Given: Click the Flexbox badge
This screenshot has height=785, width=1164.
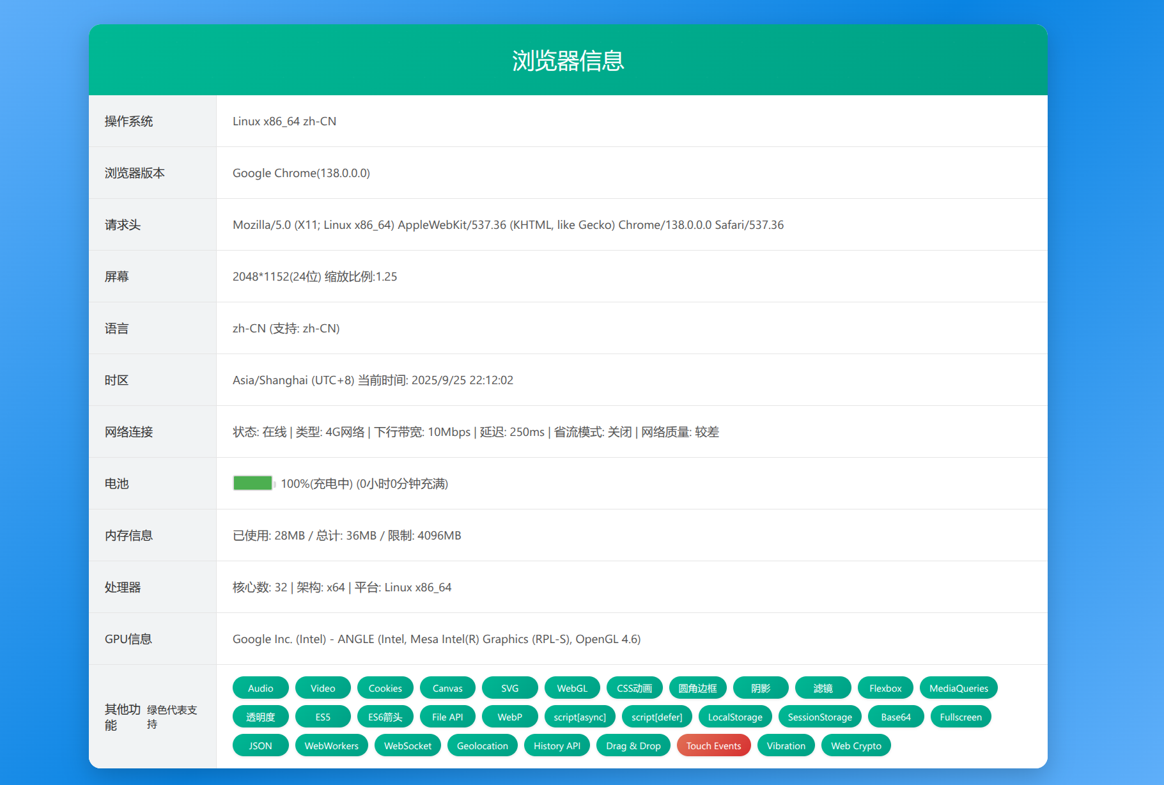Looking at the screenshot, I should [x=885, y=688].
